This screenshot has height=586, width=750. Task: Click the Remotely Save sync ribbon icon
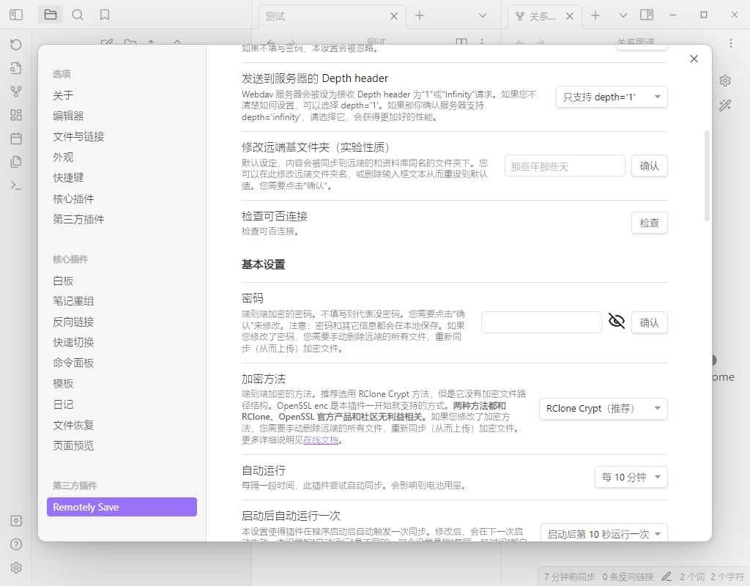[16, 45]
